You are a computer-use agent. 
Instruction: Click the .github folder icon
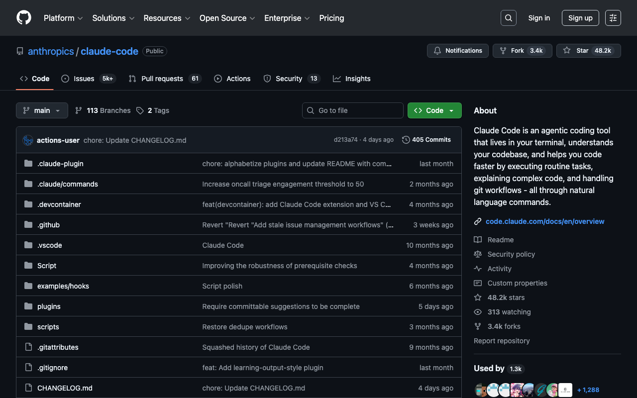tap(28, 225)
